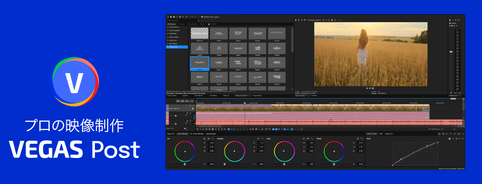482x184 pixels.
Task: Choose the (Default) Sample Text preset thumbnail
Action: (x=200, y=33)
